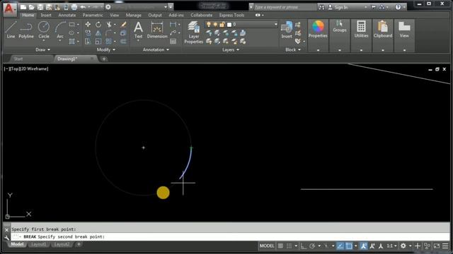Image resolution: width=453 pixels, height=254 pixels.
Task: Open the rectangle tool flyout arrow
Action: [78, 25]
